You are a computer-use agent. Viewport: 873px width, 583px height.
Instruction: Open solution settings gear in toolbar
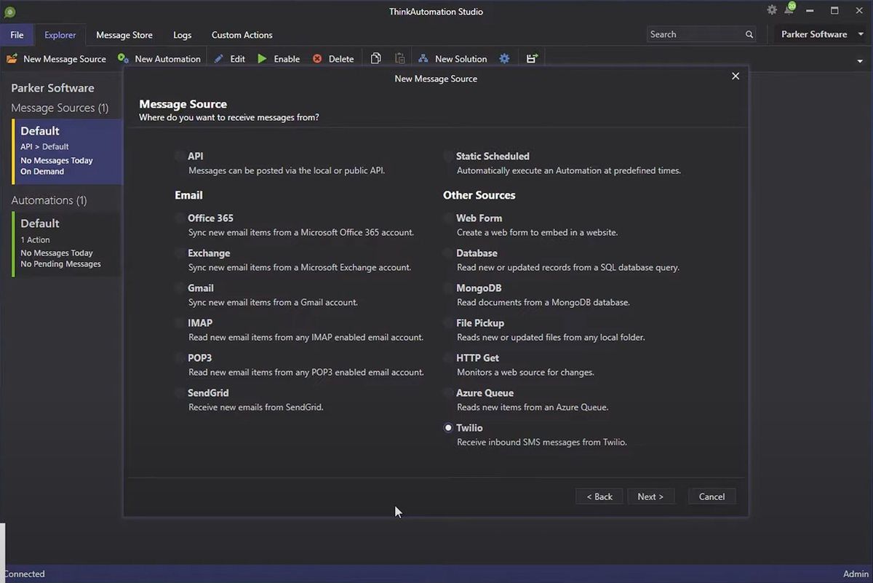click(x=505, y=59)
